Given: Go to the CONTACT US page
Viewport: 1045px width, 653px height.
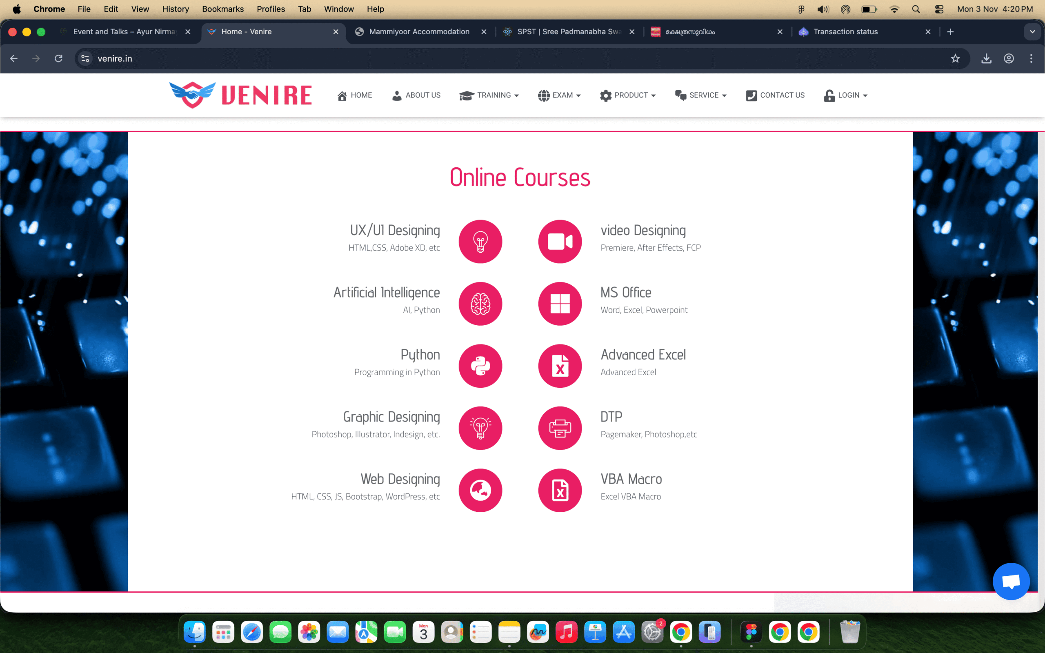Looking at the screenshot, I should pos(775,95).
